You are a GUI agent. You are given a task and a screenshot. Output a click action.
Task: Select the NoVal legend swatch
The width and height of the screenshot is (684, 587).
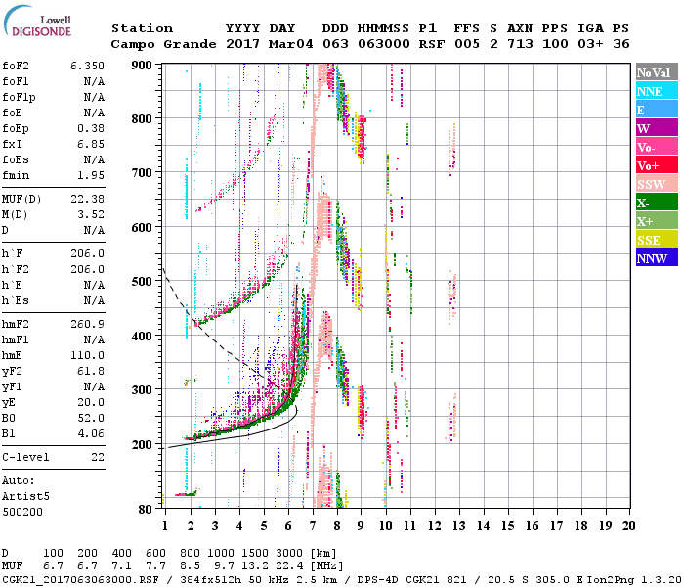point(656,72)
